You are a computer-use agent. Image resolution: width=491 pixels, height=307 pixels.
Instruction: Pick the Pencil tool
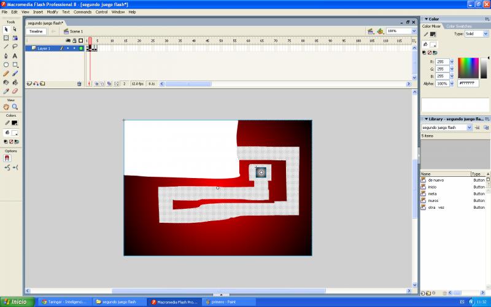(6, 73)
